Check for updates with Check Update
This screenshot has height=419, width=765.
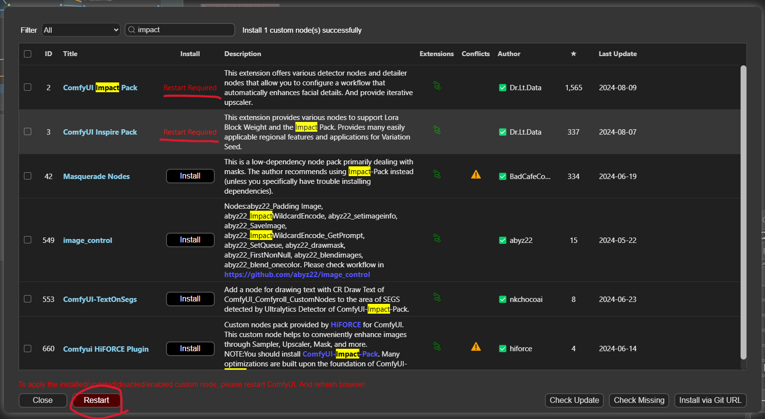pyautogui.click(x=574, y=400)
